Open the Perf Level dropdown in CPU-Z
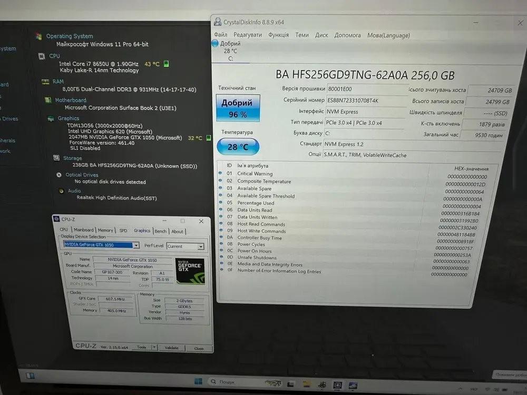This screenshot has height=395, width=527. 200,246
